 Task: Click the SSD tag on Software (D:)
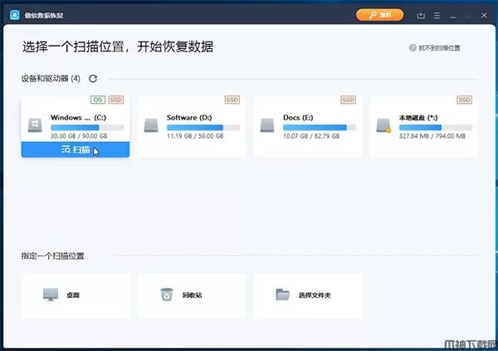pos(232,100)
